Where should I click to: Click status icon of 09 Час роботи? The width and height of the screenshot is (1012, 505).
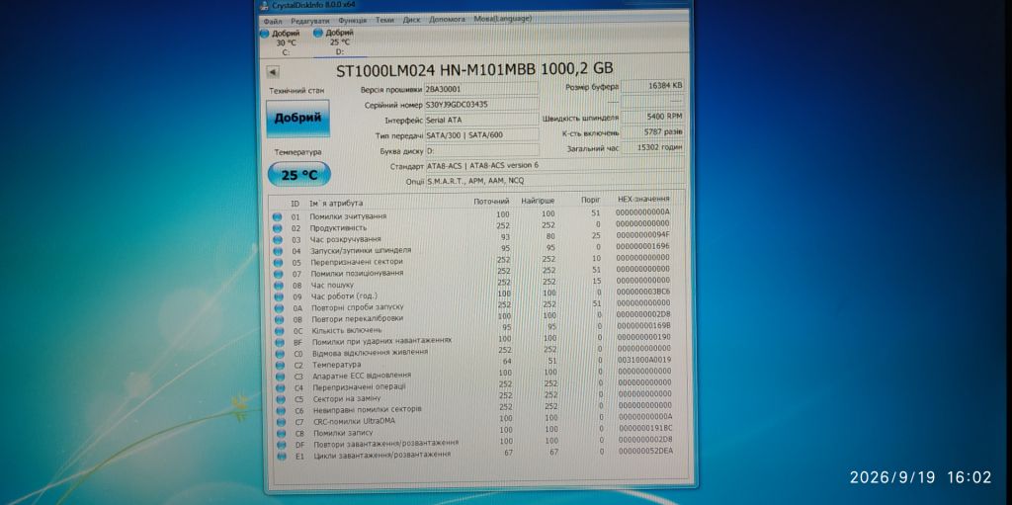tap(278, 296)
